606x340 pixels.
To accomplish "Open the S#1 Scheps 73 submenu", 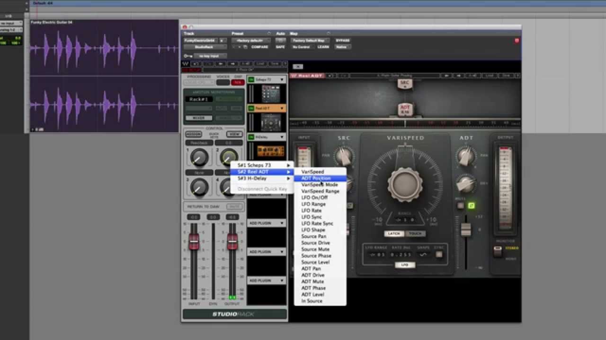I will (263, 165).
